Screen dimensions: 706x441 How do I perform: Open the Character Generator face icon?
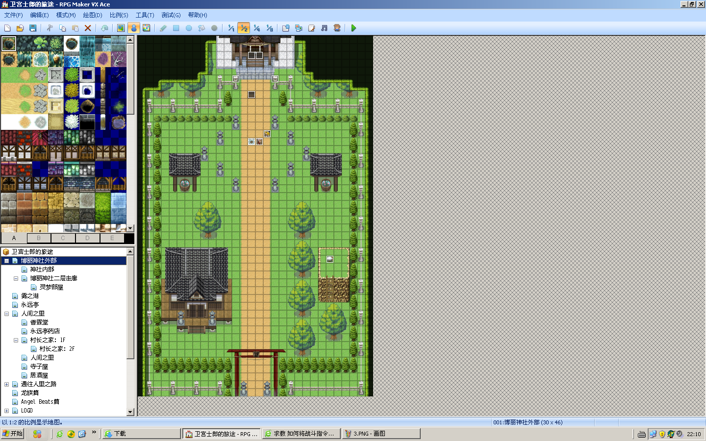[337, 28]
